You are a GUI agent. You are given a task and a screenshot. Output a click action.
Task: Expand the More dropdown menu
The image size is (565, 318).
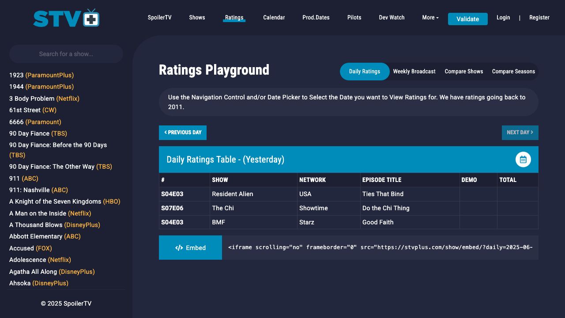click(430, 18)
